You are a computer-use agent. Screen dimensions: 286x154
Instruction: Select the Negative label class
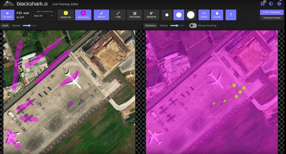[x=83, y=15]
